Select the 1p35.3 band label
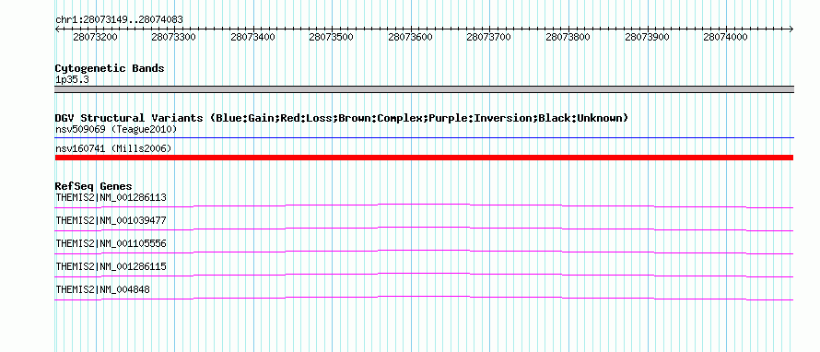Image resolution: width=820 pixels, height=352 pixels. tap(72, 79)
